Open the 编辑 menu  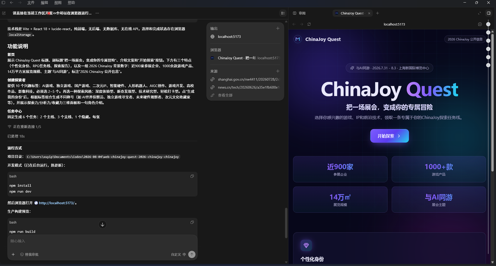tap(45, 3)
